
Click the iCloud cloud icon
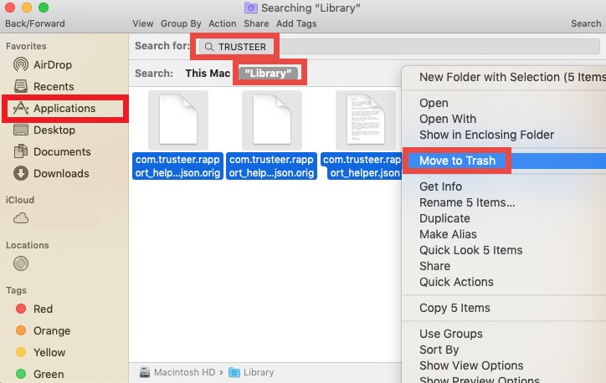[21, 218]
